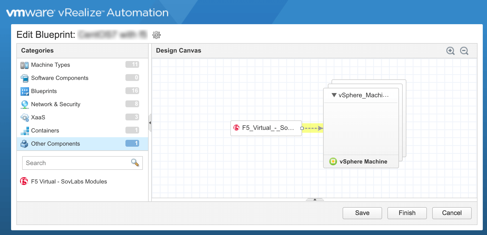
Task: Click the Blueprints category icon
Action: (25, 91)
